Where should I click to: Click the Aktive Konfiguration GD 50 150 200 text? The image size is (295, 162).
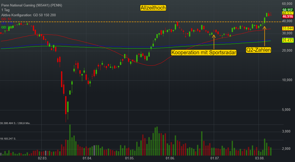pyautogui.click(x=28, y=15)
